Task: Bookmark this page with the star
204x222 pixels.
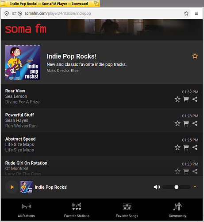Action: point(186,13)
